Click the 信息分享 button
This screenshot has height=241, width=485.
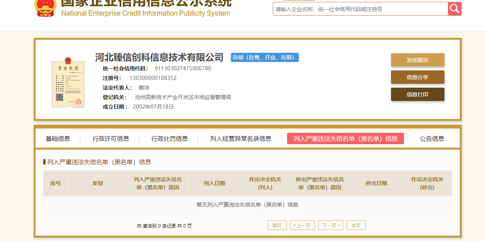tap(417, 77)
